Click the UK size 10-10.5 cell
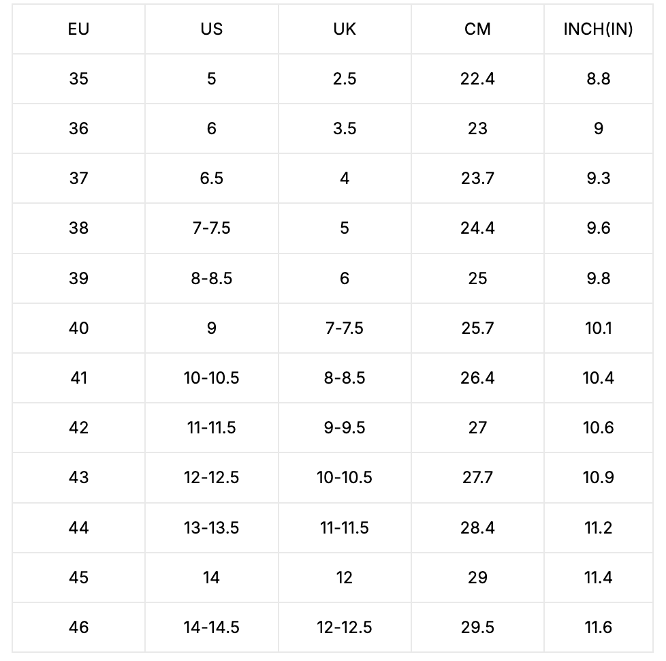This screenshot has width=666, height=661. (345, 478)
